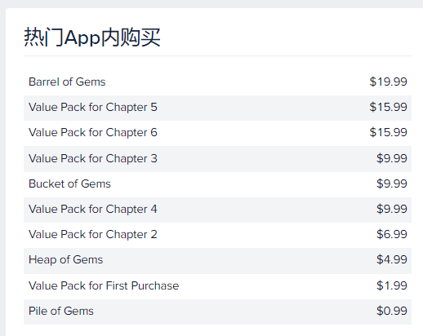423x336 pixels.
Task: Select Value Pack for Chapter 2
Action: (217, 236)
